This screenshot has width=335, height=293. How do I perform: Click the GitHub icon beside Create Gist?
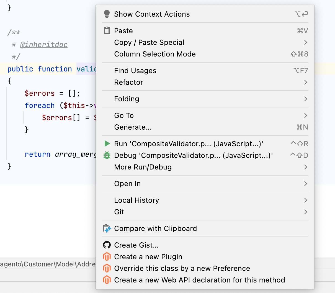pyautogui.click(x=107, y=245)
